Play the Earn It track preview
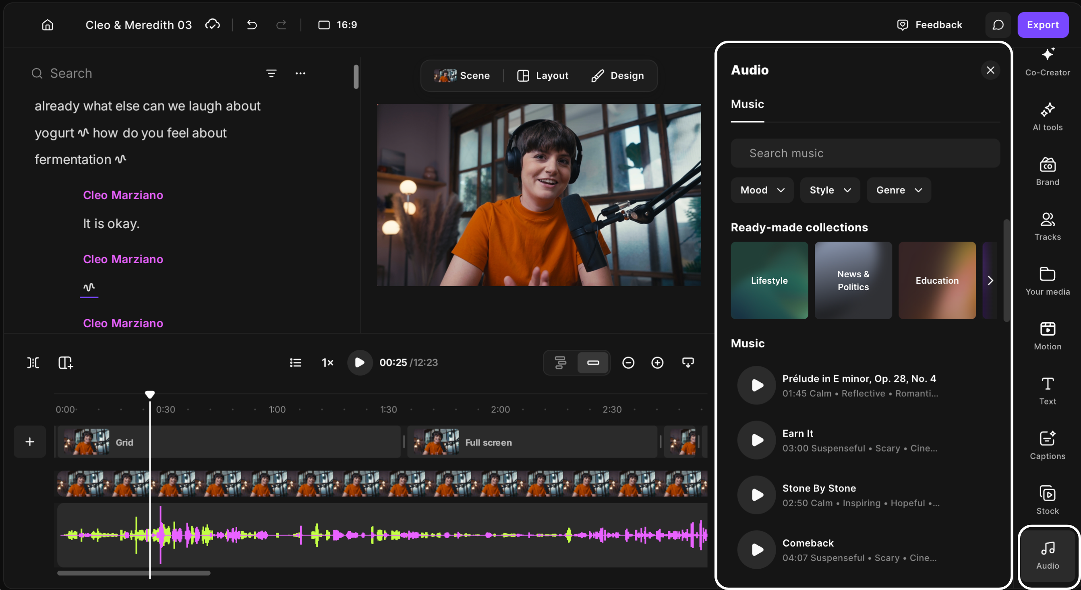 coord(757,440)
